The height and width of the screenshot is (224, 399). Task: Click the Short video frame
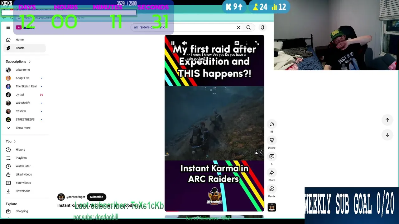pos(214,123)
